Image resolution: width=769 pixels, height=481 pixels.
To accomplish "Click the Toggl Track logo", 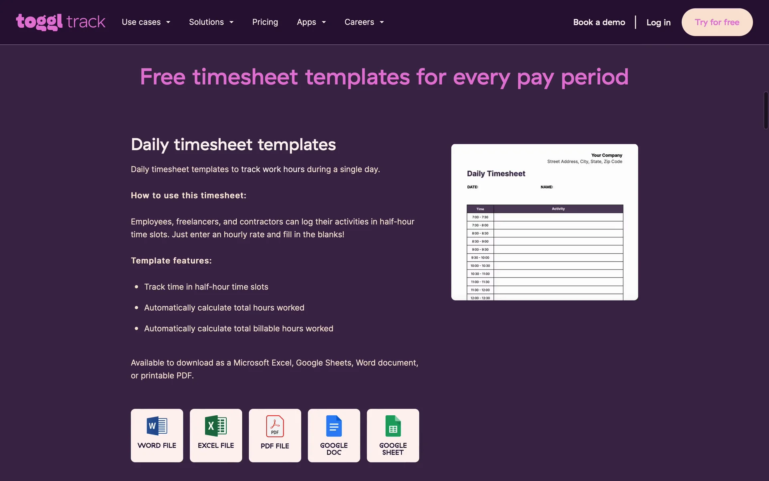I will pyautogui.click(x=60, y=22).
